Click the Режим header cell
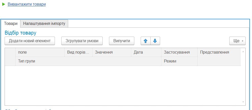252x110 pixels. pos(179,61)
